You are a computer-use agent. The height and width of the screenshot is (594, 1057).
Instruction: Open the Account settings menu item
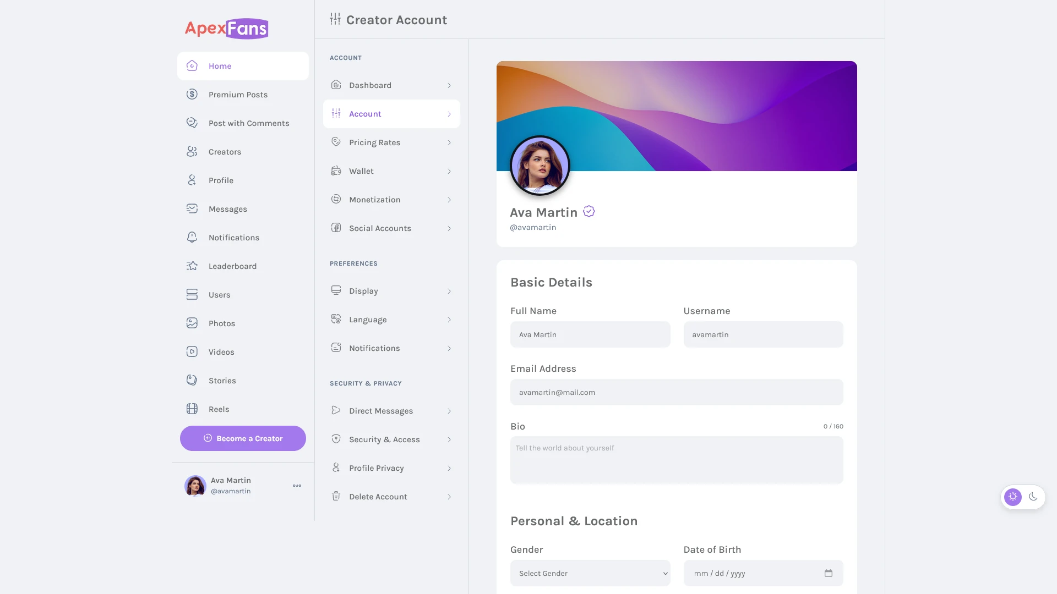(x=391, y=114)
